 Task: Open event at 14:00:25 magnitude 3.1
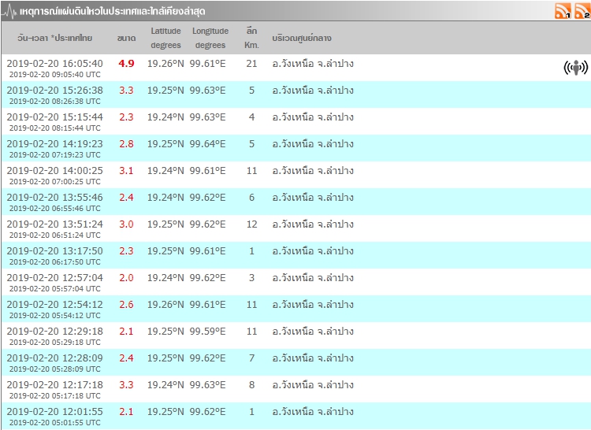click(54, 170)
